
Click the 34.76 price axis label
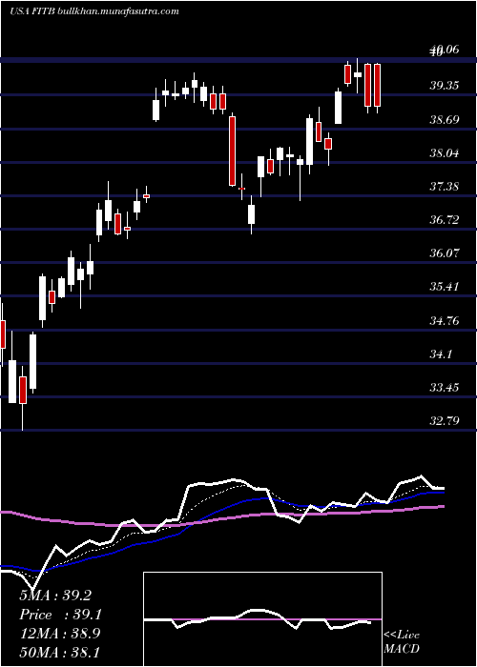click(x=445, y=320)
